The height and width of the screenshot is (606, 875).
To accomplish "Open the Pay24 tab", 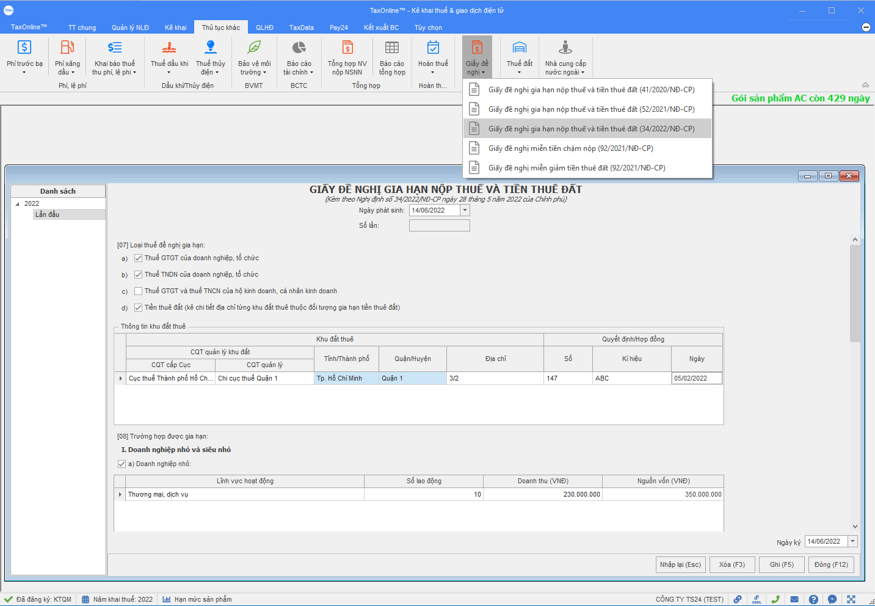I will click(339, 27).
